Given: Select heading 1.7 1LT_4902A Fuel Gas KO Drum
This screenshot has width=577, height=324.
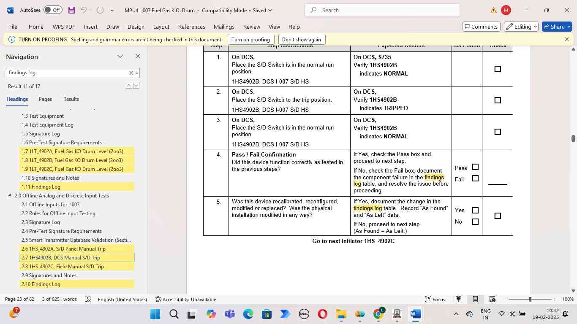Looking at the screenshot, I should (x=77, y=151).
